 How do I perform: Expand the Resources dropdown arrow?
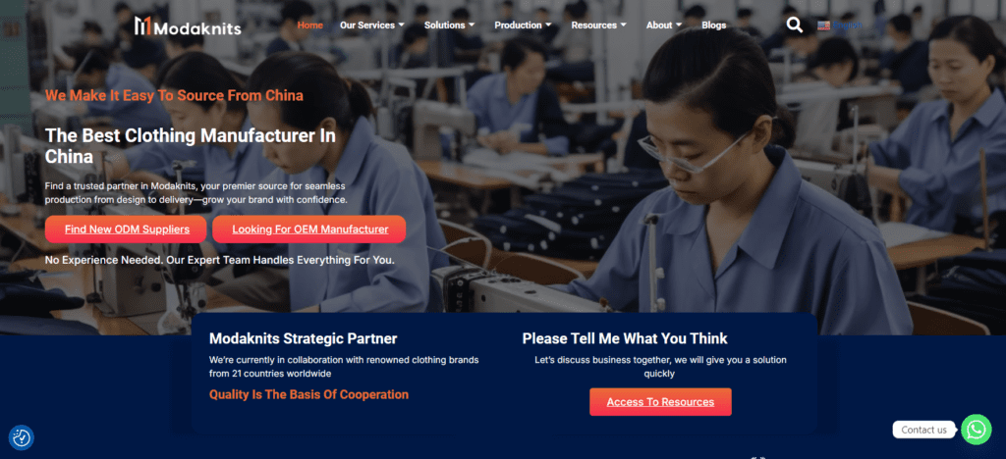click(x=623, y=25)
